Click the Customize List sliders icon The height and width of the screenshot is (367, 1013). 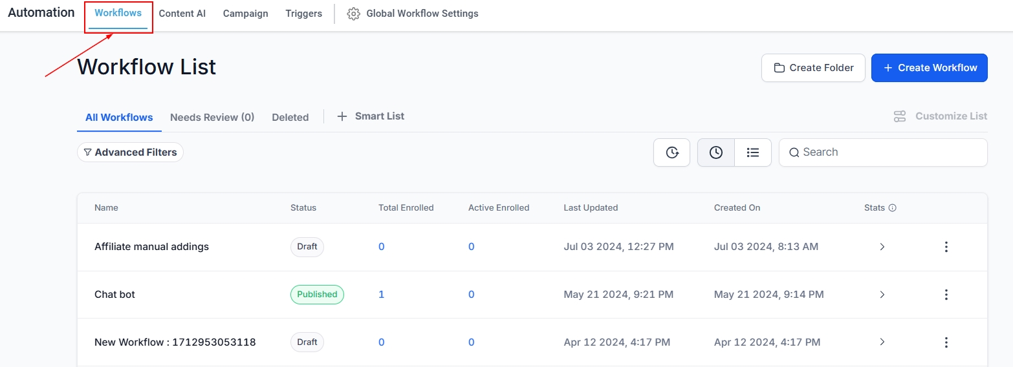point(900,116)
